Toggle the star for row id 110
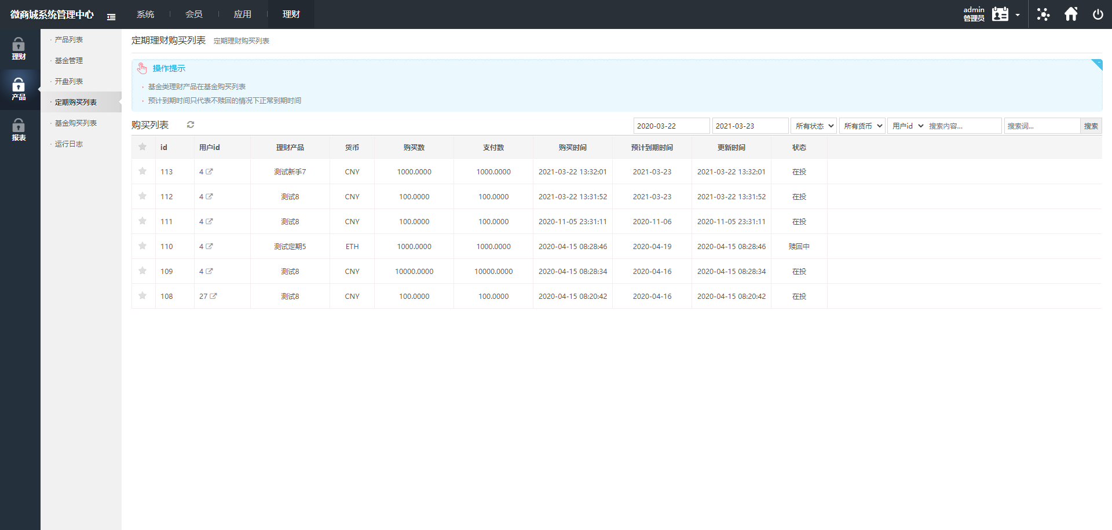 pyautogui.click(x=142, y=246)
